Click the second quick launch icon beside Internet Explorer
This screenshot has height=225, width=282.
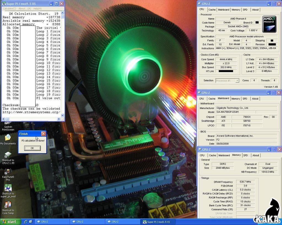pyautogui.click(x=31, y=222)
